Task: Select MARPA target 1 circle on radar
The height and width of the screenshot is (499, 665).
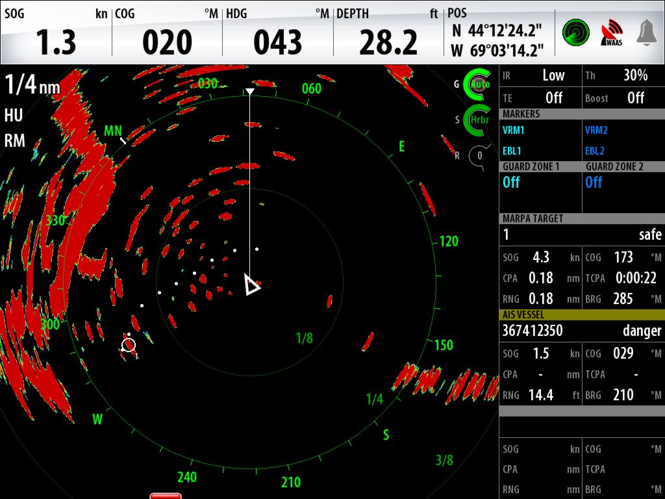Action: tap(129, 345)
